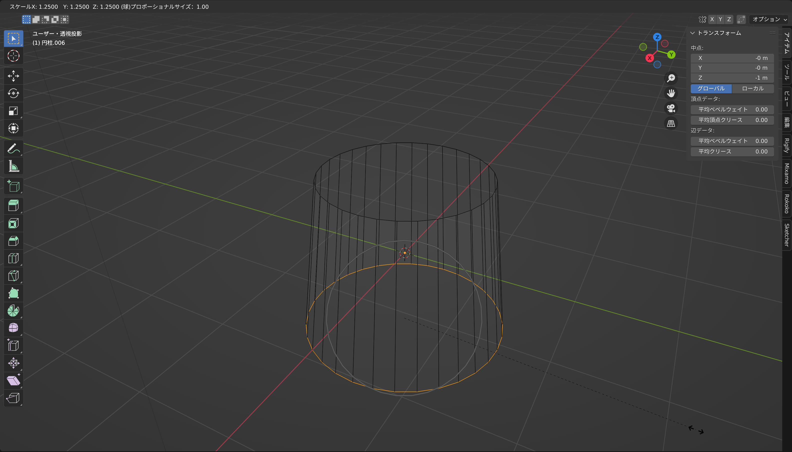Click the トランスフォーム panel drag grip
The width and height of the screenshot is (792, 452).
pyautogui.click(x=772, y=33)
